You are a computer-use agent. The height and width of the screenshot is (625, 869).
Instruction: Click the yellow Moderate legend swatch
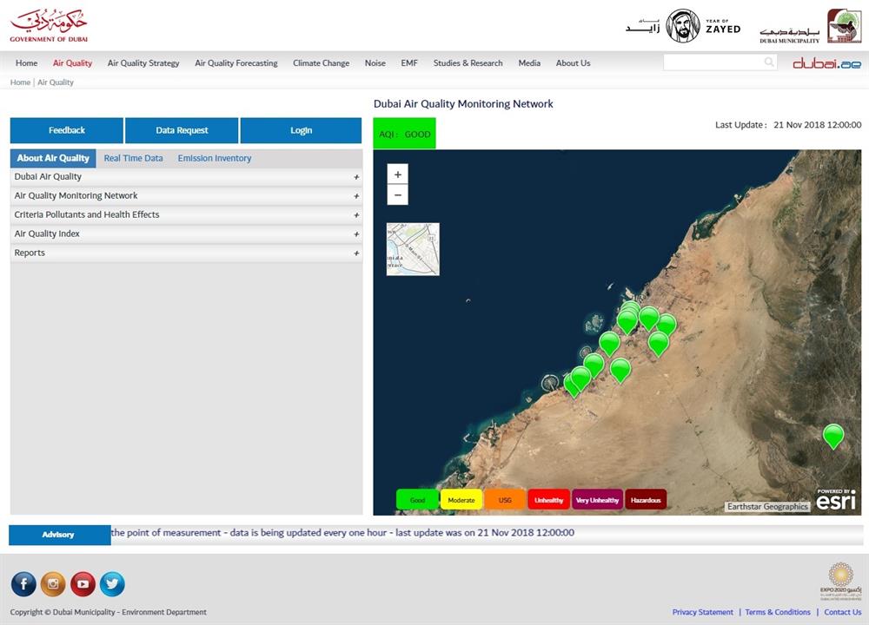click(461, 500)
